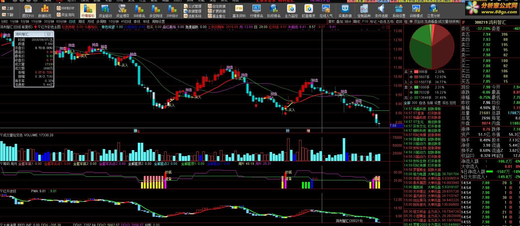Switch to 60分钟 period tab
This screenshot has height=226, width=520.
61,21
